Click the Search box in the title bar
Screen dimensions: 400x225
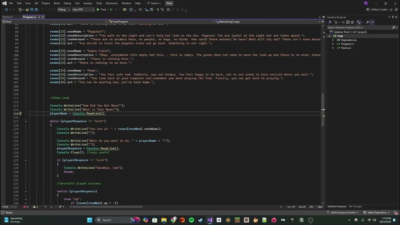point(154,3)
